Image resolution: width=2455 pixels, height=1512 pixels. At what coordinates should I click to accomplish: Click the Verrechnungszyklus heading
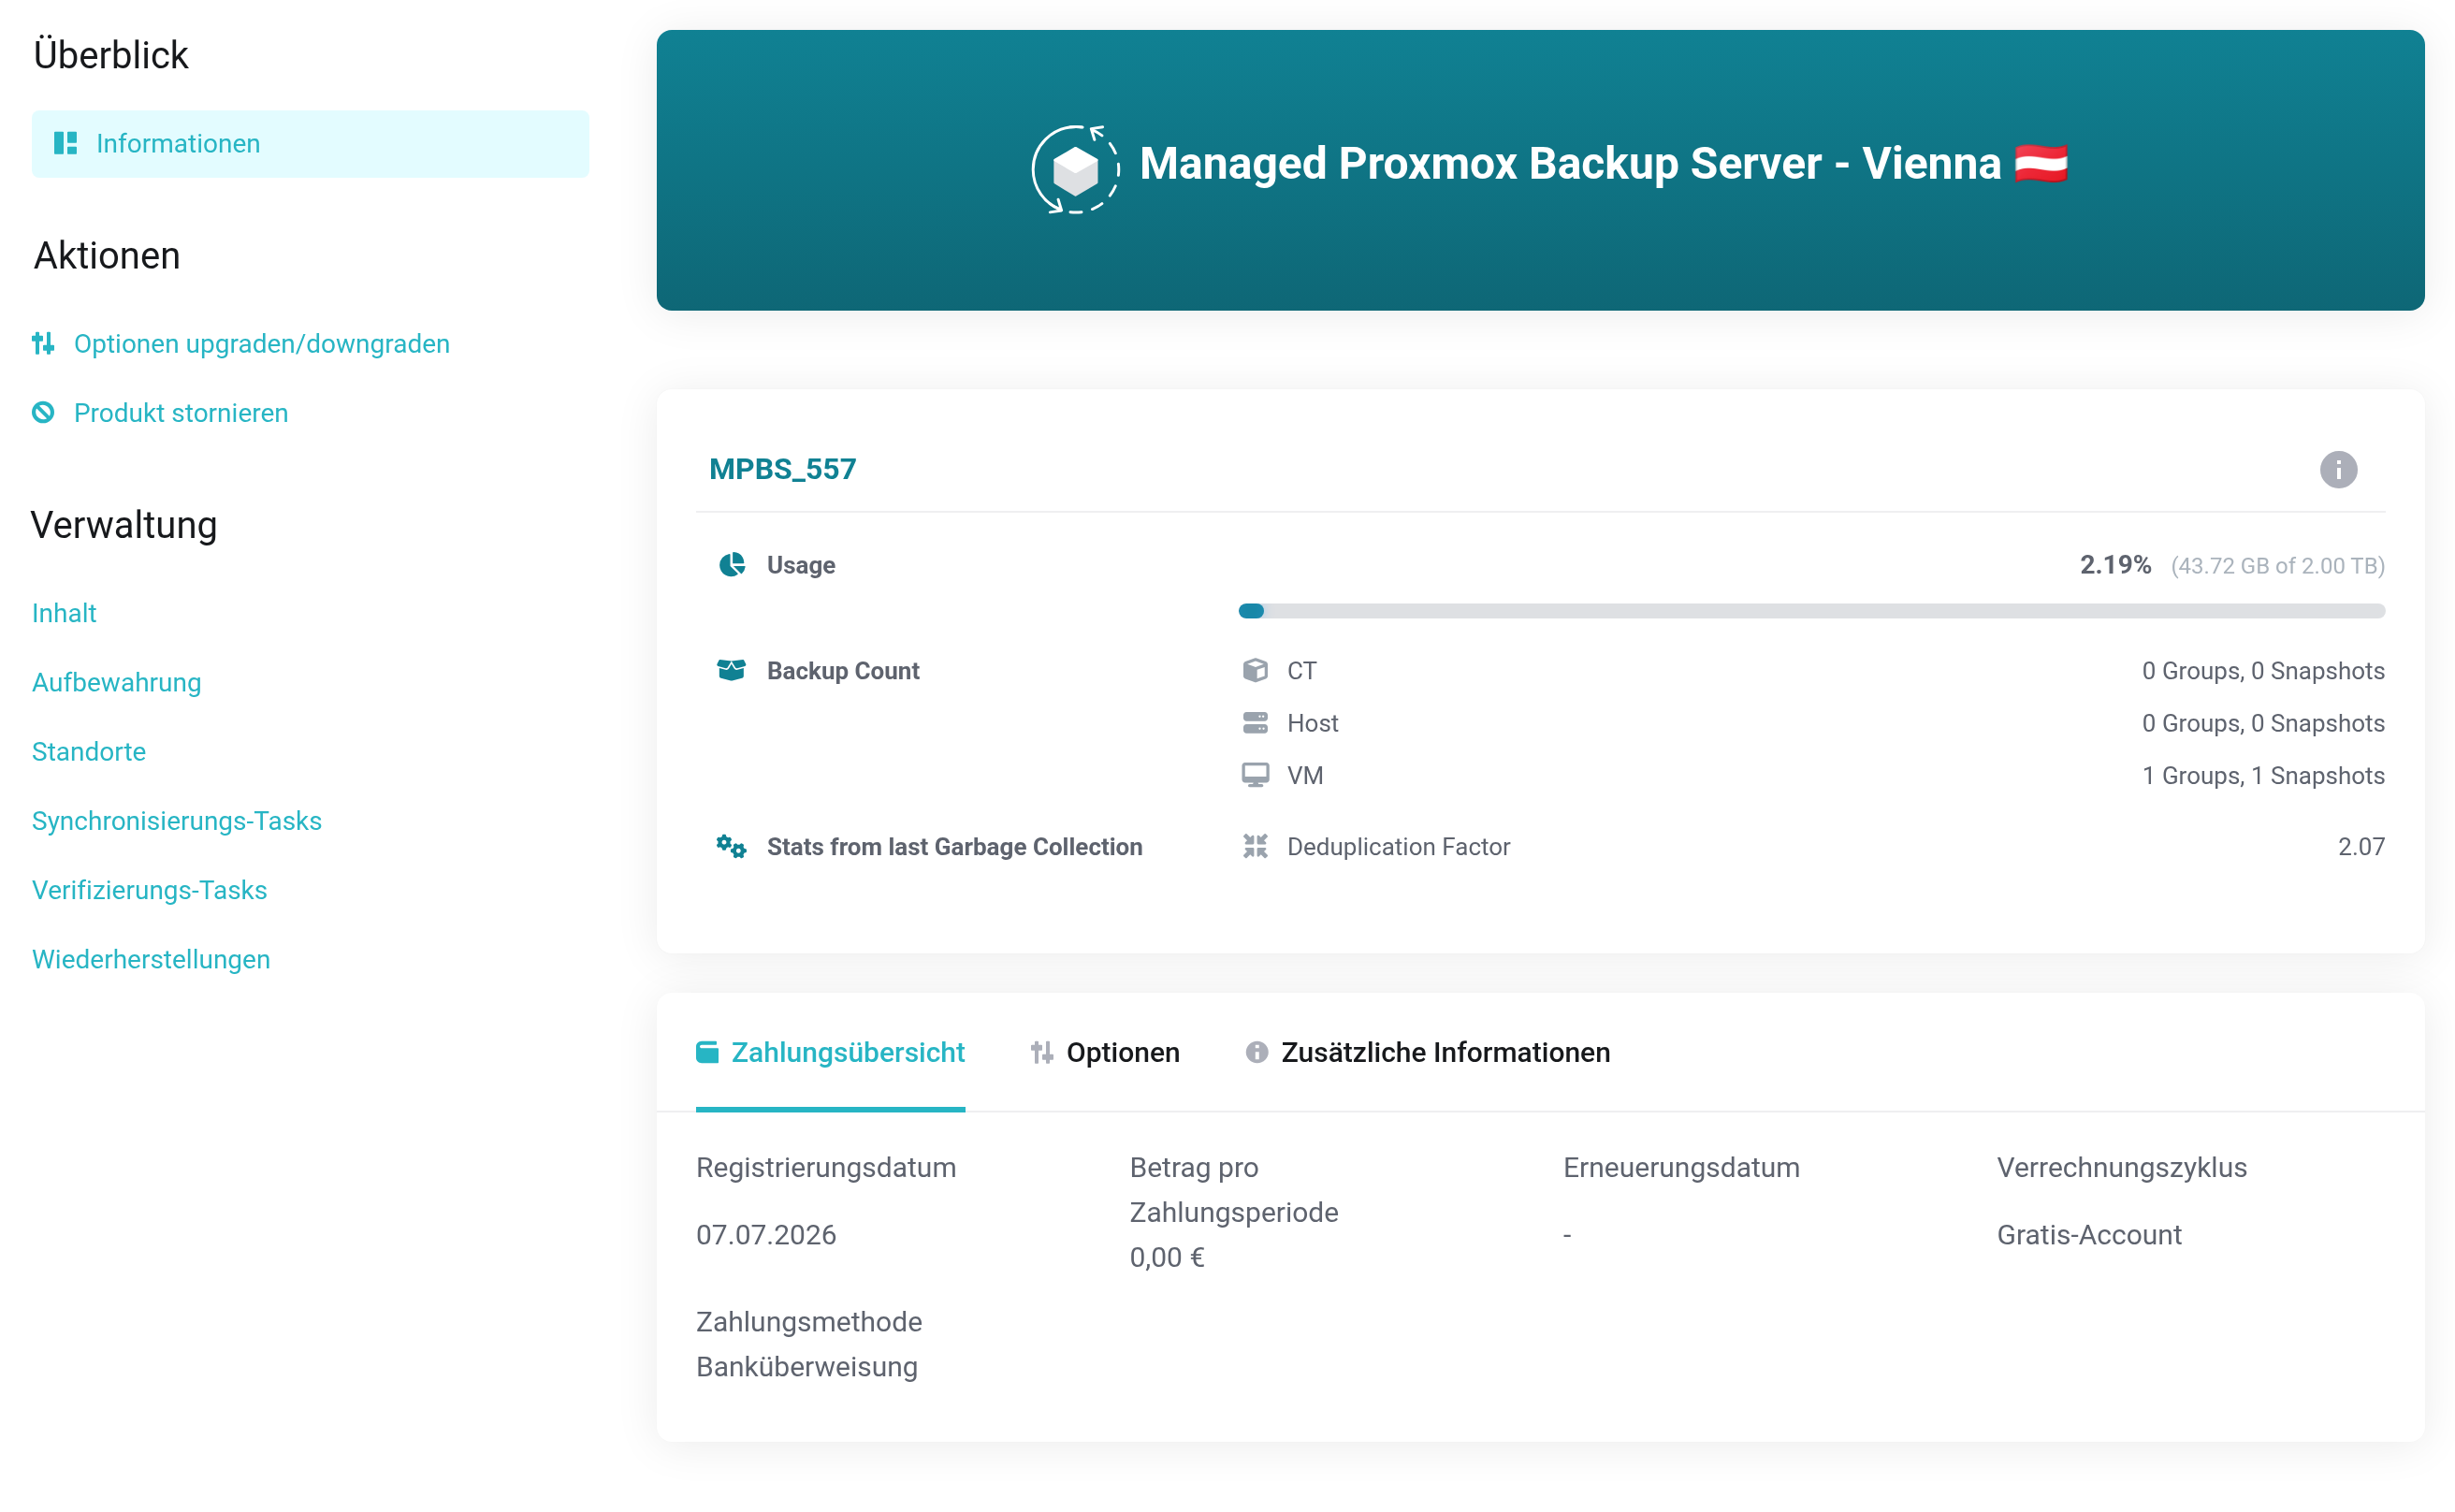pyautogui.click(x=2122, y=1168)
